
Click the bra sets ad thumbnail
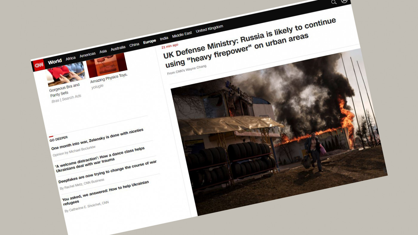(66, 74)
